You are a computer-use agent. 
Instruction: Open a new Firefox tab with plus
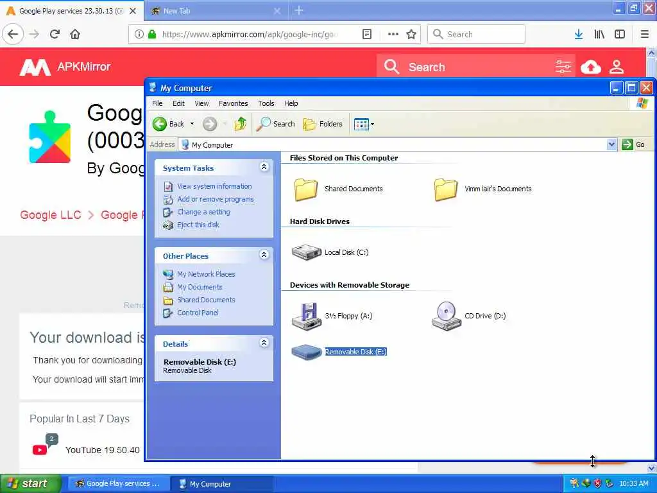tap(299, 10)
